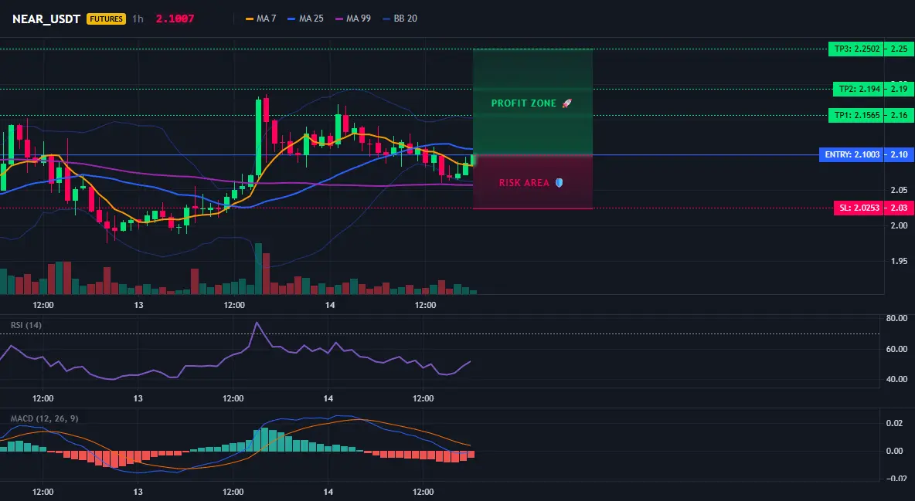Toggle the MA 7 legend entry
915x501 pixels.
pos(261,19)
